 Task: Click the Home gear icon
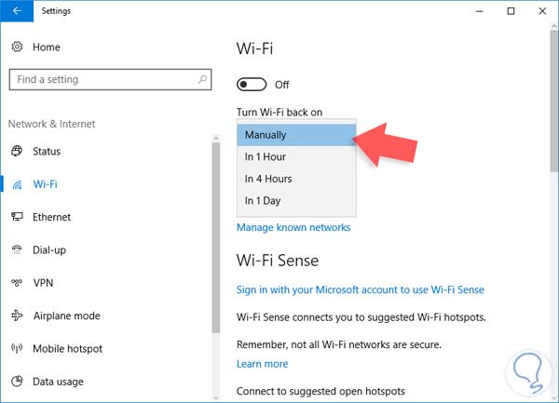[x=17, y=47]
